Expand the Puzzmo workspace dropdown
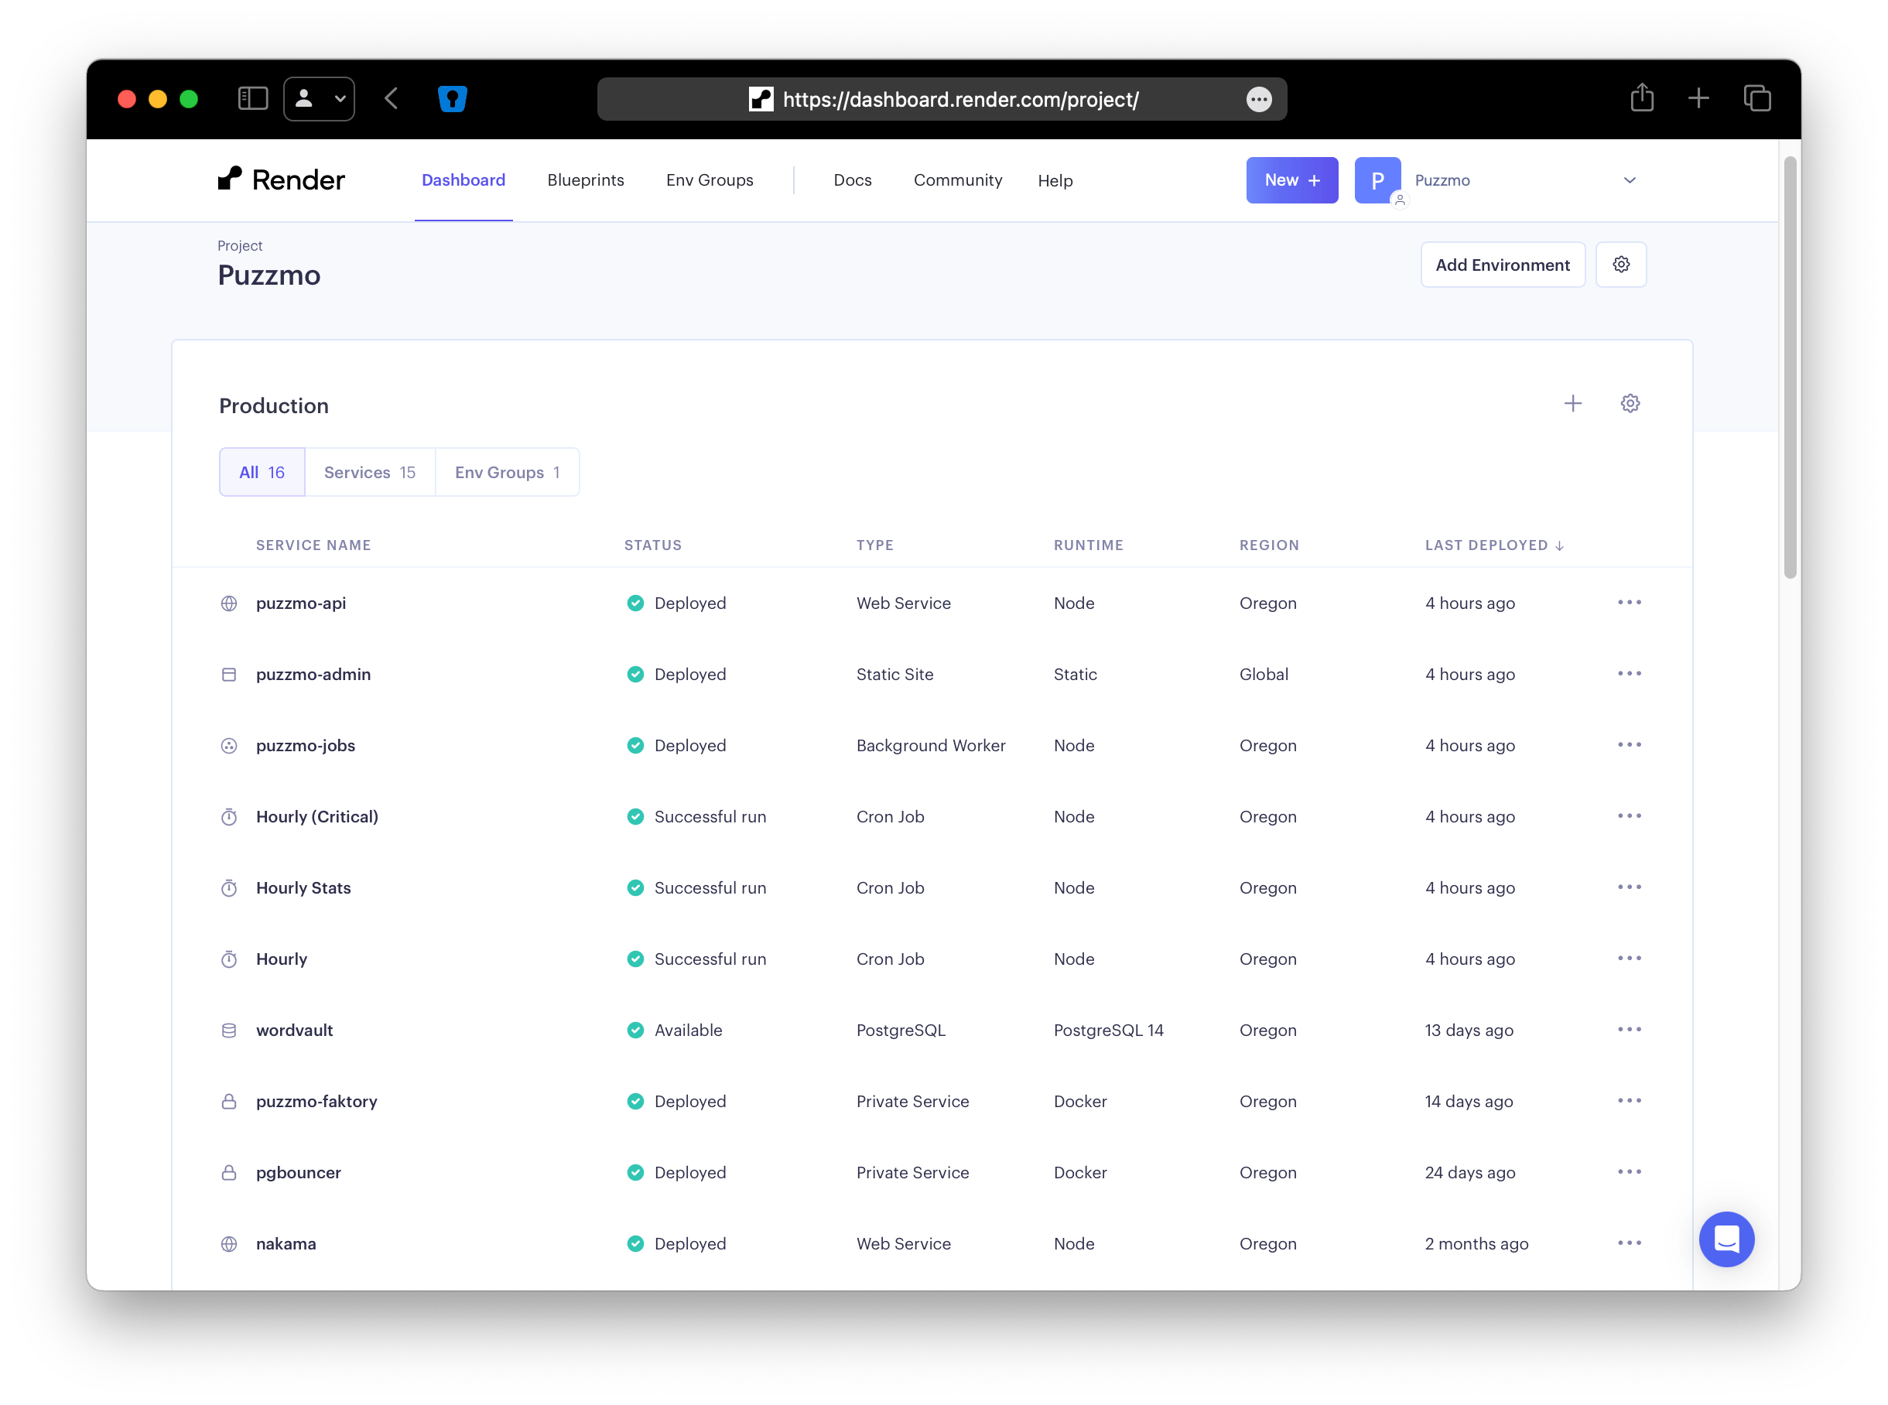The width and height of the screenshot is (1888, 1405). (1630, 179)
